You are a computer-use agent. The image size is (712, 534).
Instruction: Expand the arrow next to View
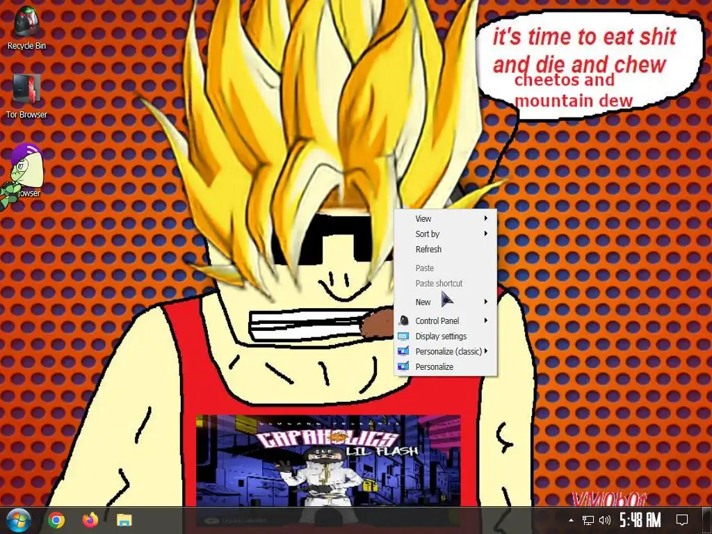[486, 218]
